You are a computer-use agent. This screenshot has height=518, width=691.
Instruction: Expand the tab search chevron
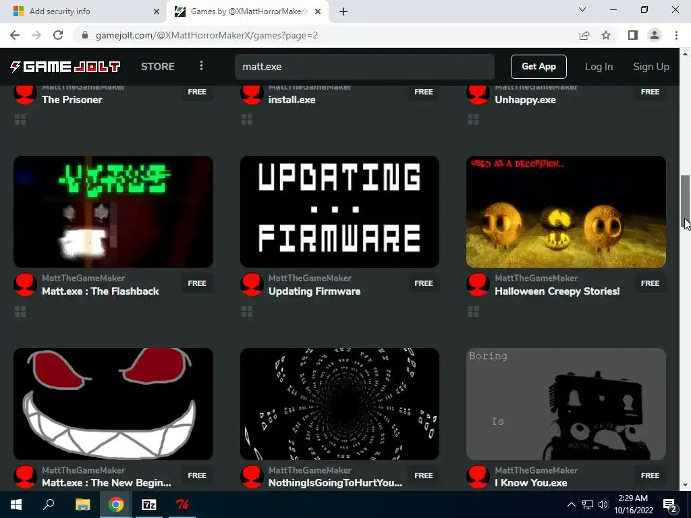[582, 9]
